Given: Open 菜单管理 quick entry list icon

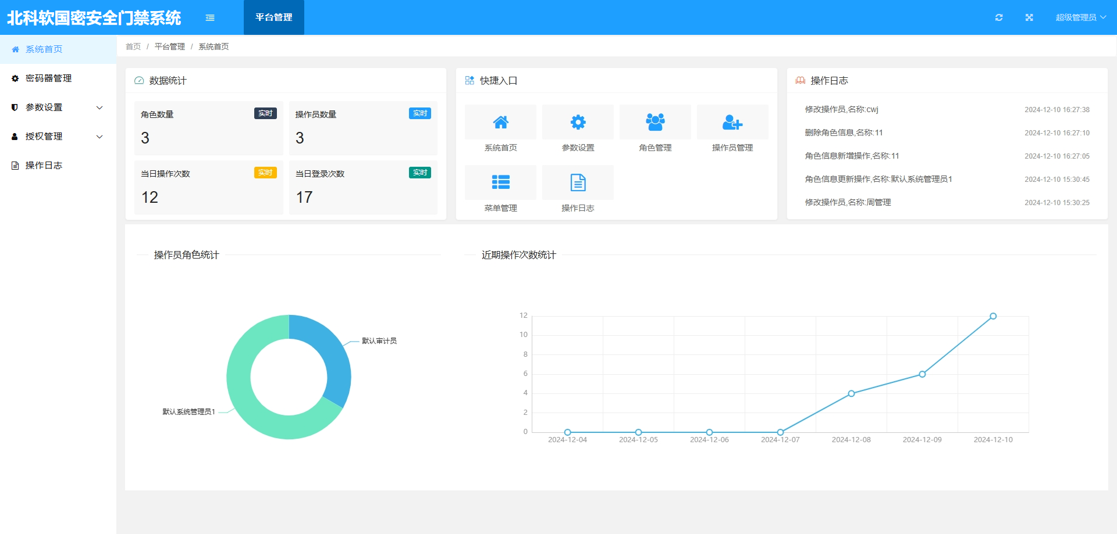Looking at the screenshot, I should [500, 182].
